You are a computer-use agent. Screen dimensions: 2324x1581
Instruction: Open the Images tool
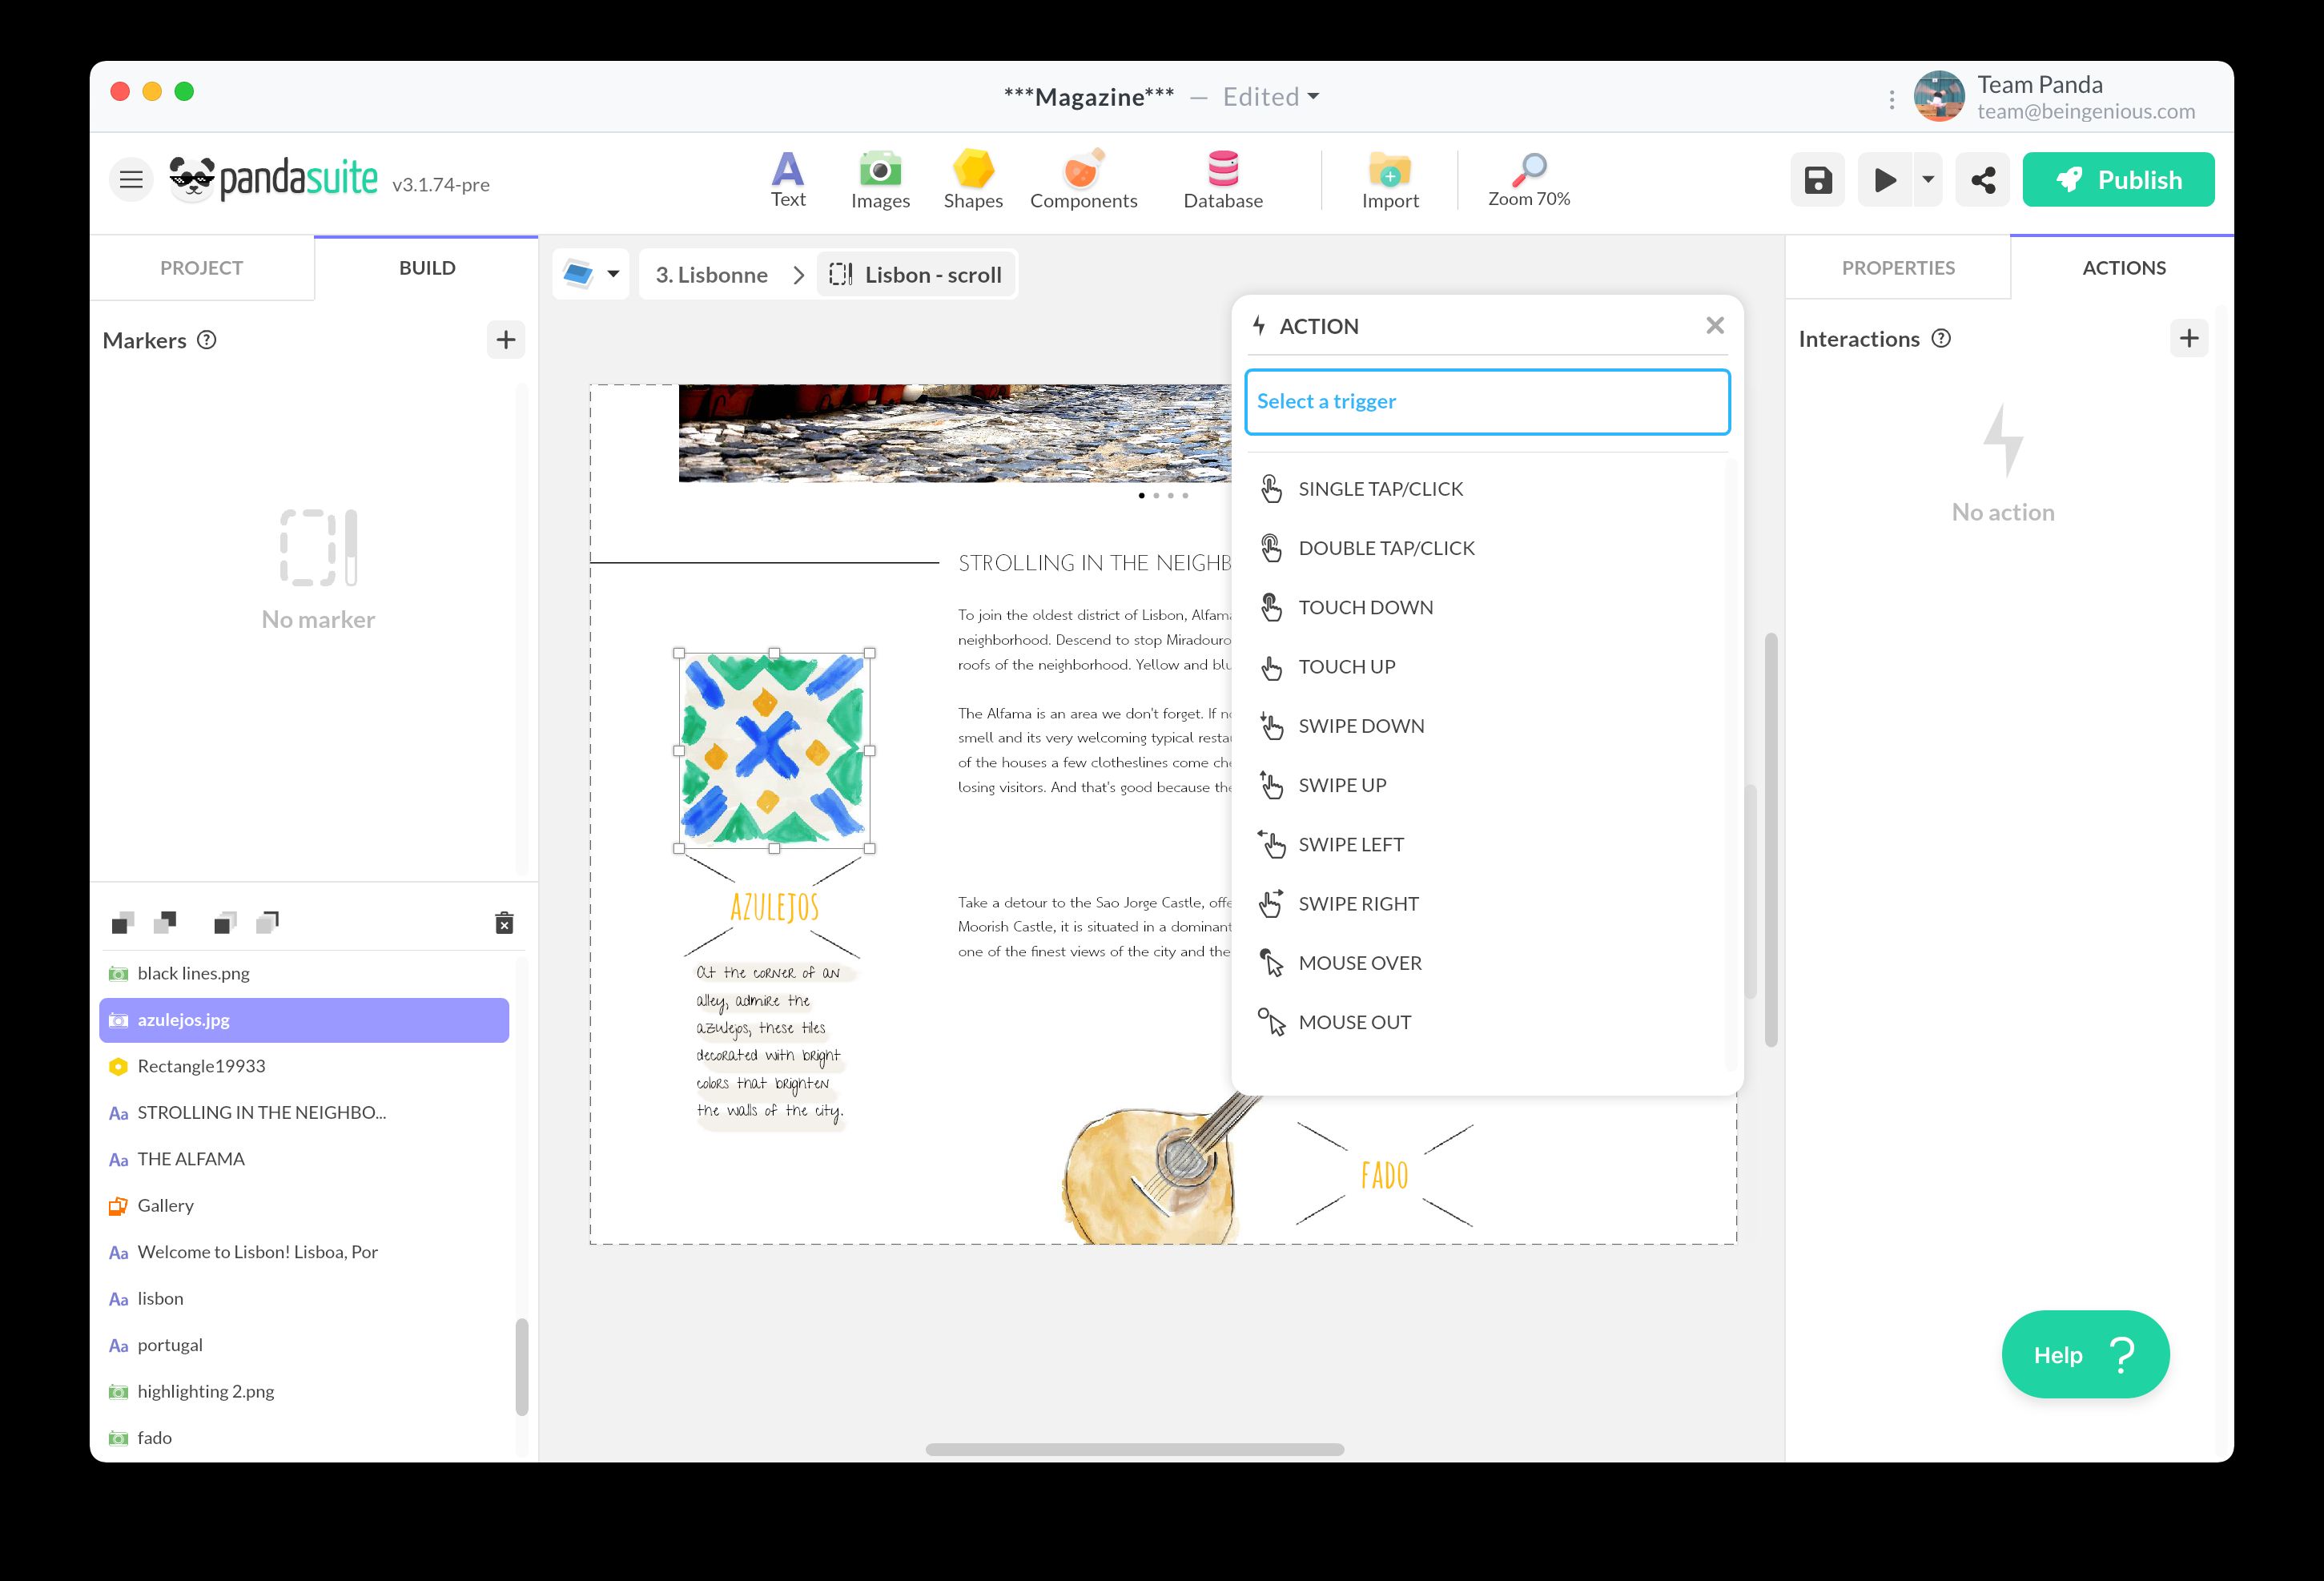[880, 170]
